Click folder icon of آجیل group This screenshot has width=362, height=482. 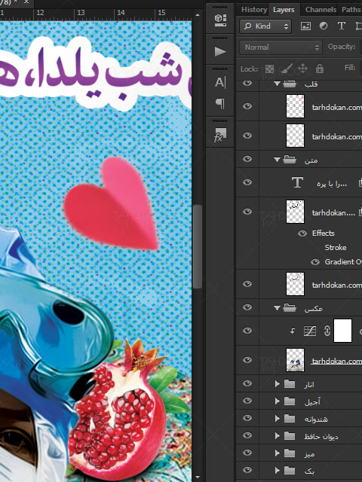(290, 401)
